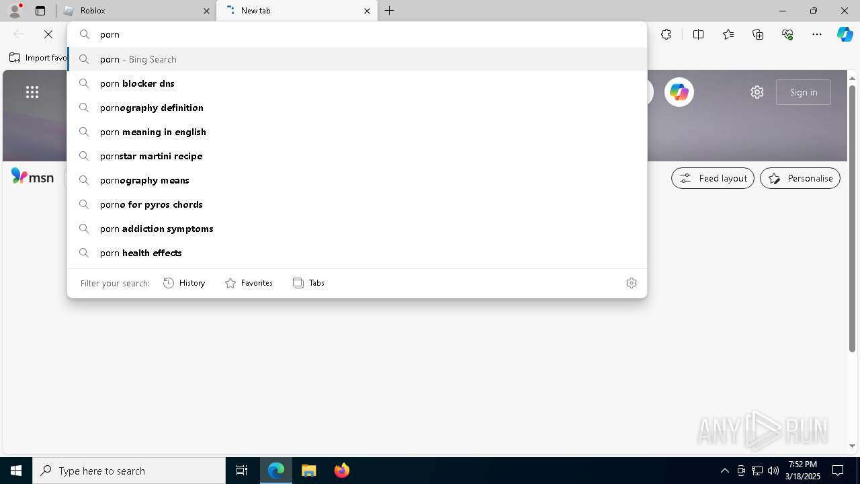Open the browser profile icon
The width and height of the screenshot is (860, 484).
14,10
